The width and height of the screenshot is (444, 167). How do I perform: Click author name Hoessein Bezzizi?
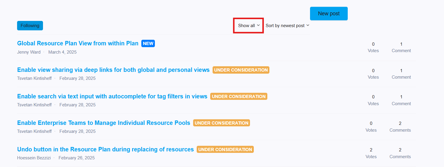34,158
